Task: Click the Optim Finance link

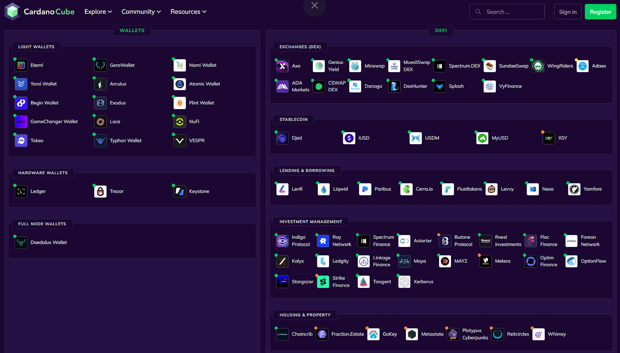Action: click(549, 261)
